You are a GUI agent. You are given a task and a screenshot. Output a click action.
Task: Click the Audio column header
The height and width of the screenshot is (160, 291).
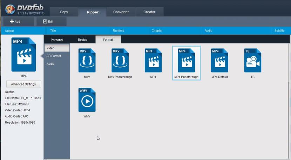[x=208, y=30]
